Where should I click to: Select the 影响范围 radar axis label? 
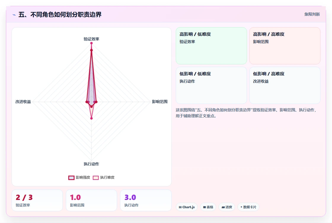coord(160,102)
